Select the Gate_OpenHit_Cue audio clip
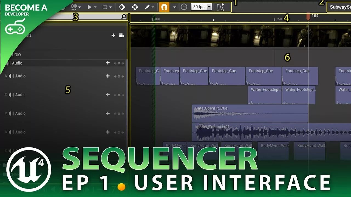351x197 pixels. point(250,113)
